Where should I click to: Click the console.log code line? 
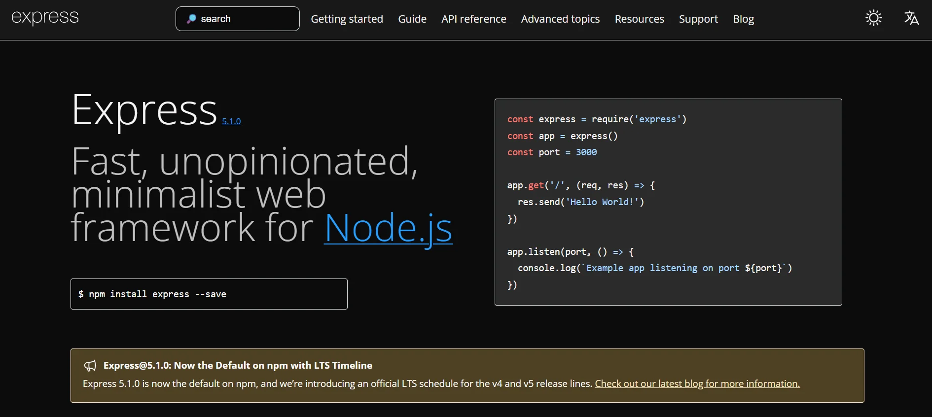pyautogui.click(x=655, y=268)
